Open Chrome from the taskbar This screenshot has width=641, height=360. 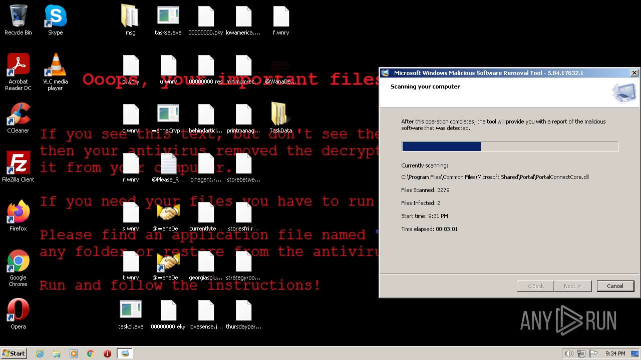91,353
